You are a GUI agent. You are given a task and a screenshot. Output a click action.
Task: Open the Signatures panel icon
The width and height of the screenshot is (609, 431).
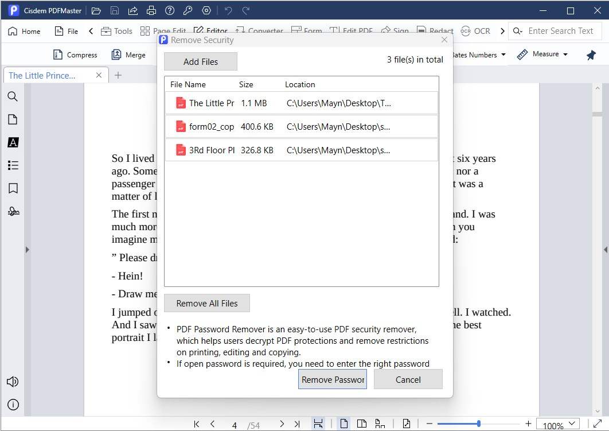pos(13,211)
